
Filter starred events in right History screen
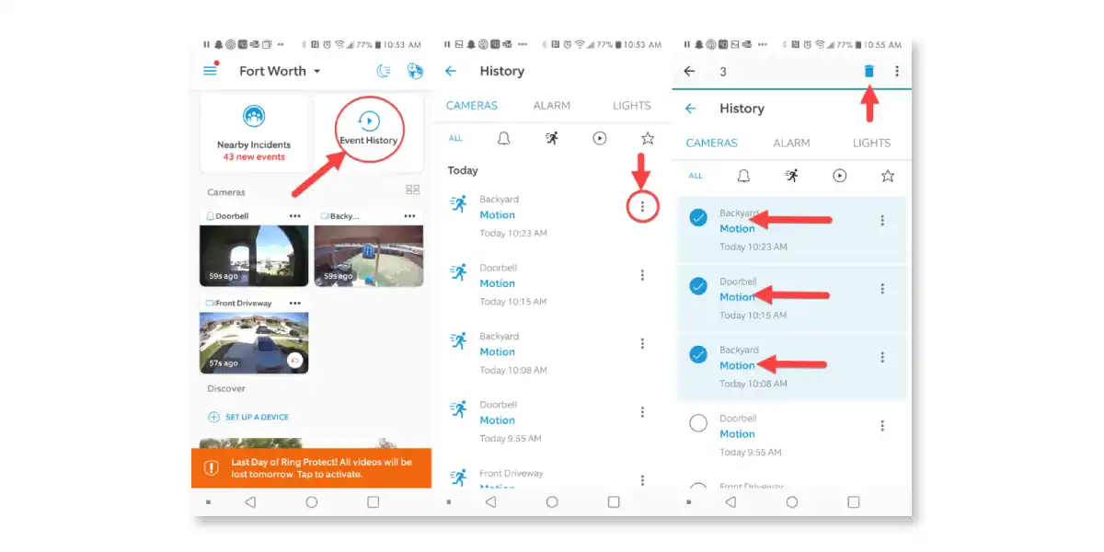point(888,176)
